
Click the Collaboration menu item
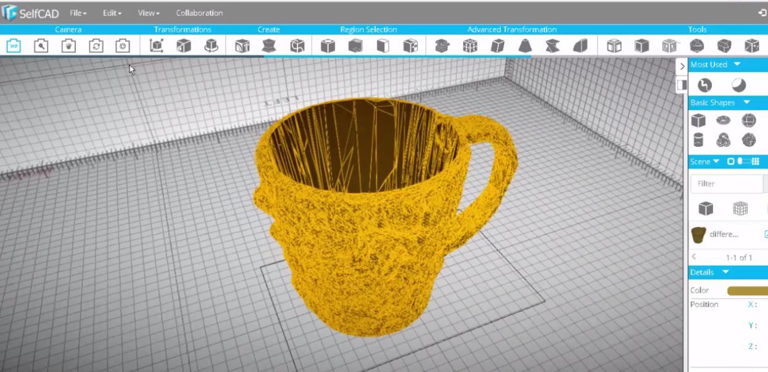(199, 12)
